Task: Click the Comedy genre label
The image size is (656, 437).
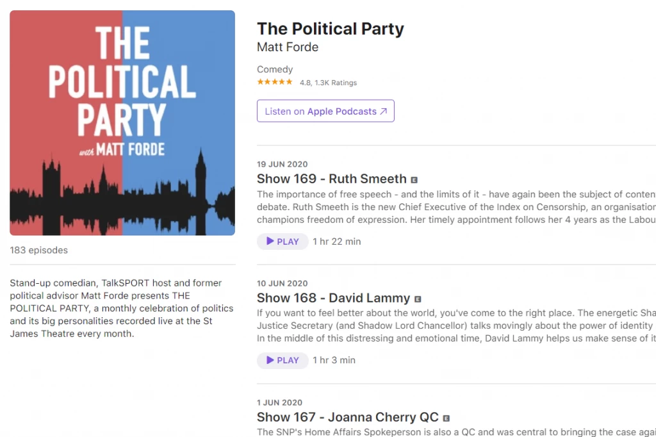Action: 275,69
